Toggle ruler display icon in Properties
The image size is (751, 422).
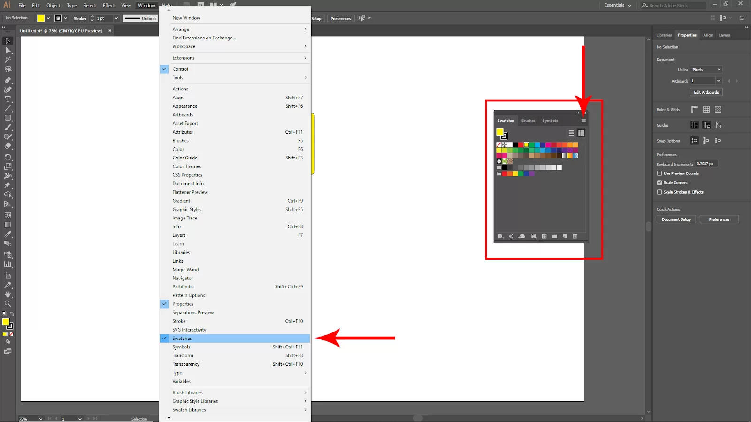(695, 109)
